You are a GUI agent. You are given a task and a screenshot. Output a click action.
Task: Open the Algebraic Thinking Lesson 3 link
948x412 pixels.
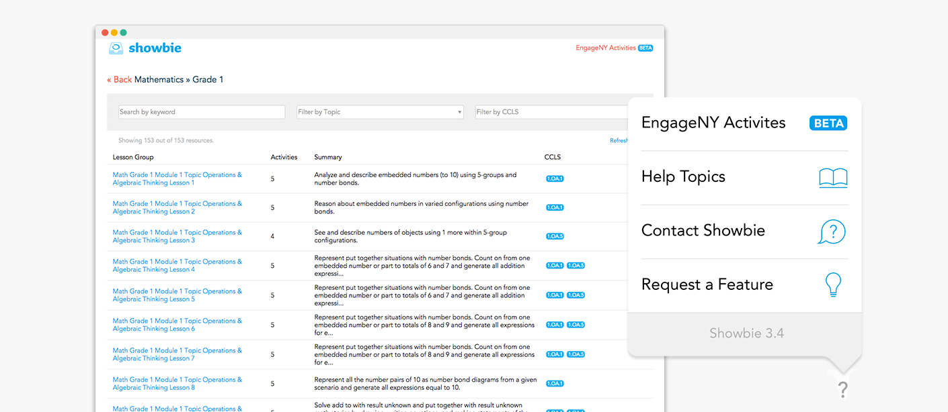click(x=177, y=236)
